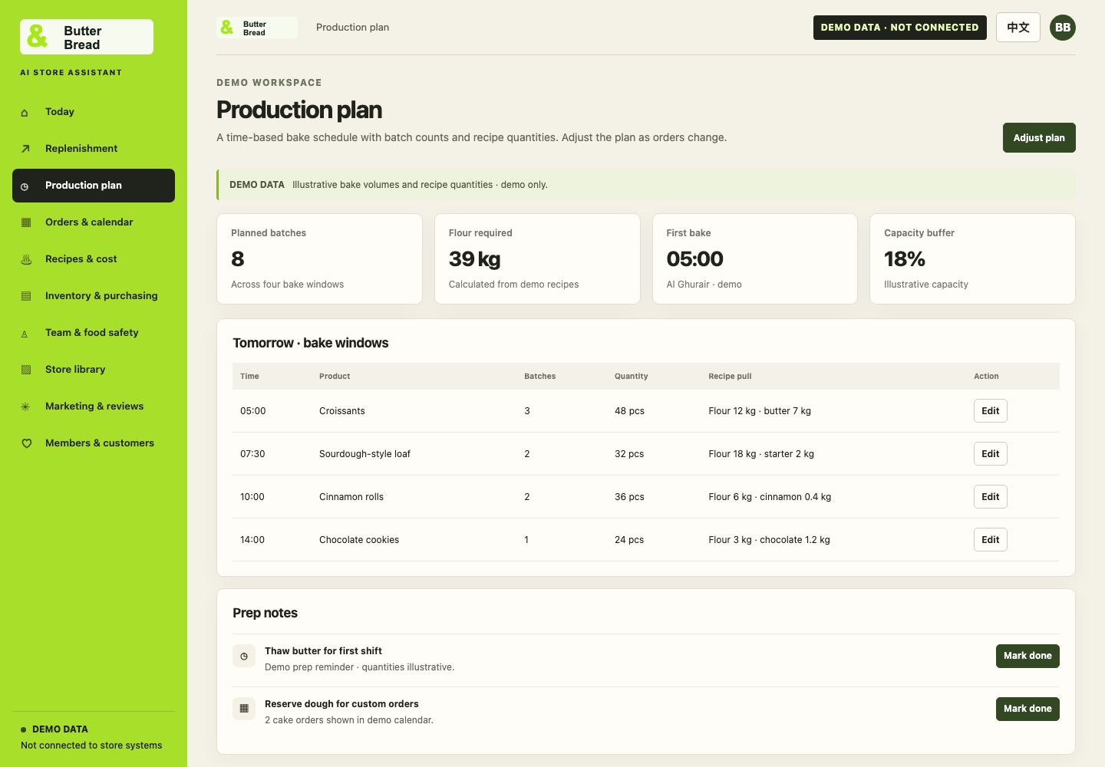The width and height of the screenshot is (1105, 767).
Task: Open Replenishment in the sidebar
Action: coord(94,149)
